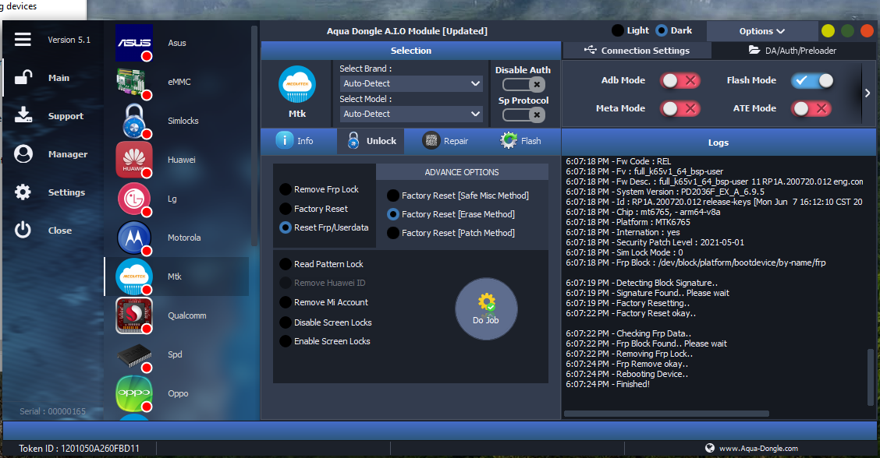The height and width of the screenshot is (458, 880).
Task: Select the Simlocks padlock icon
Action: click(x=134, y=121)
